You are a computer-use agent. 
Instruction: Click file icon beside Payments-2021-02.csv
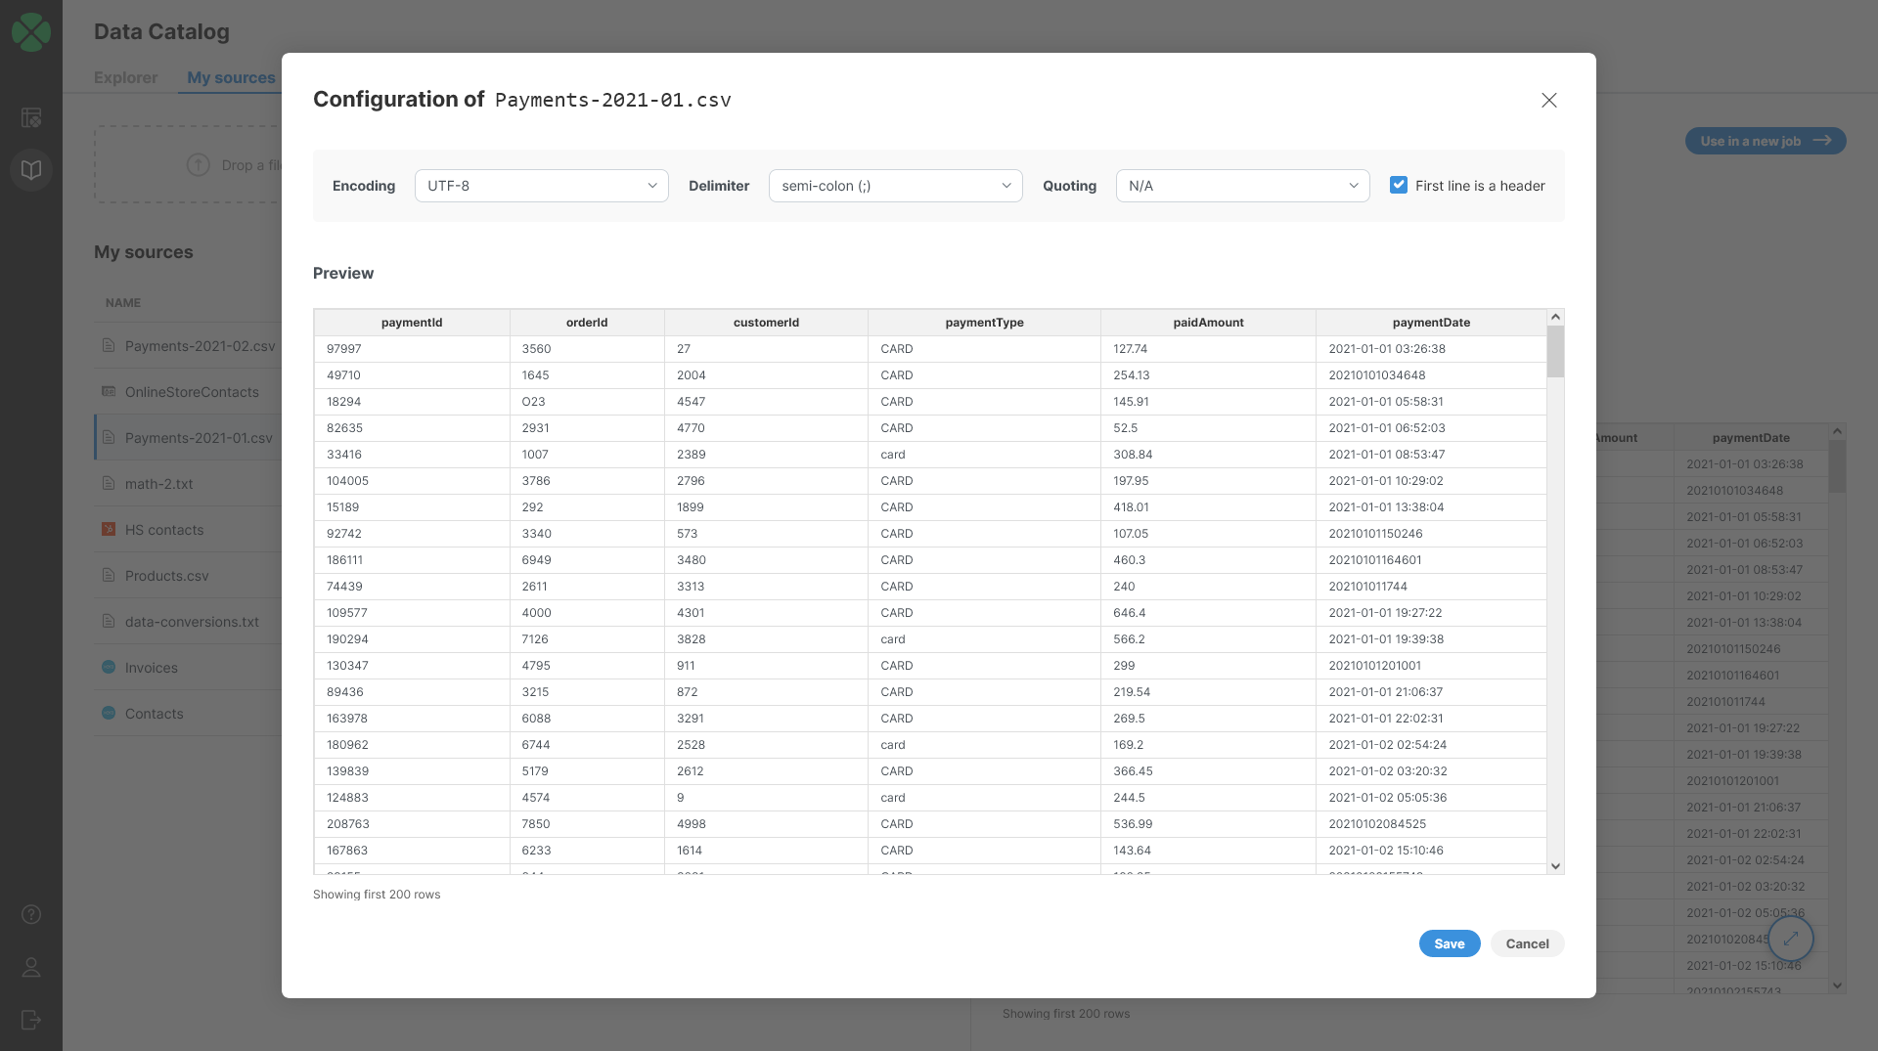pyautogui.click(x=109, y=345)
